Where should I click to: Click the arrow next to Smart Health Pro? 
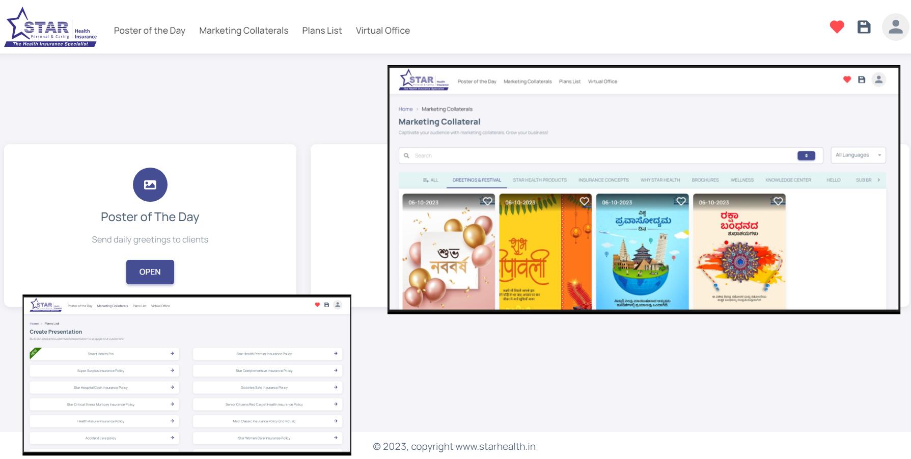(172, 354)
